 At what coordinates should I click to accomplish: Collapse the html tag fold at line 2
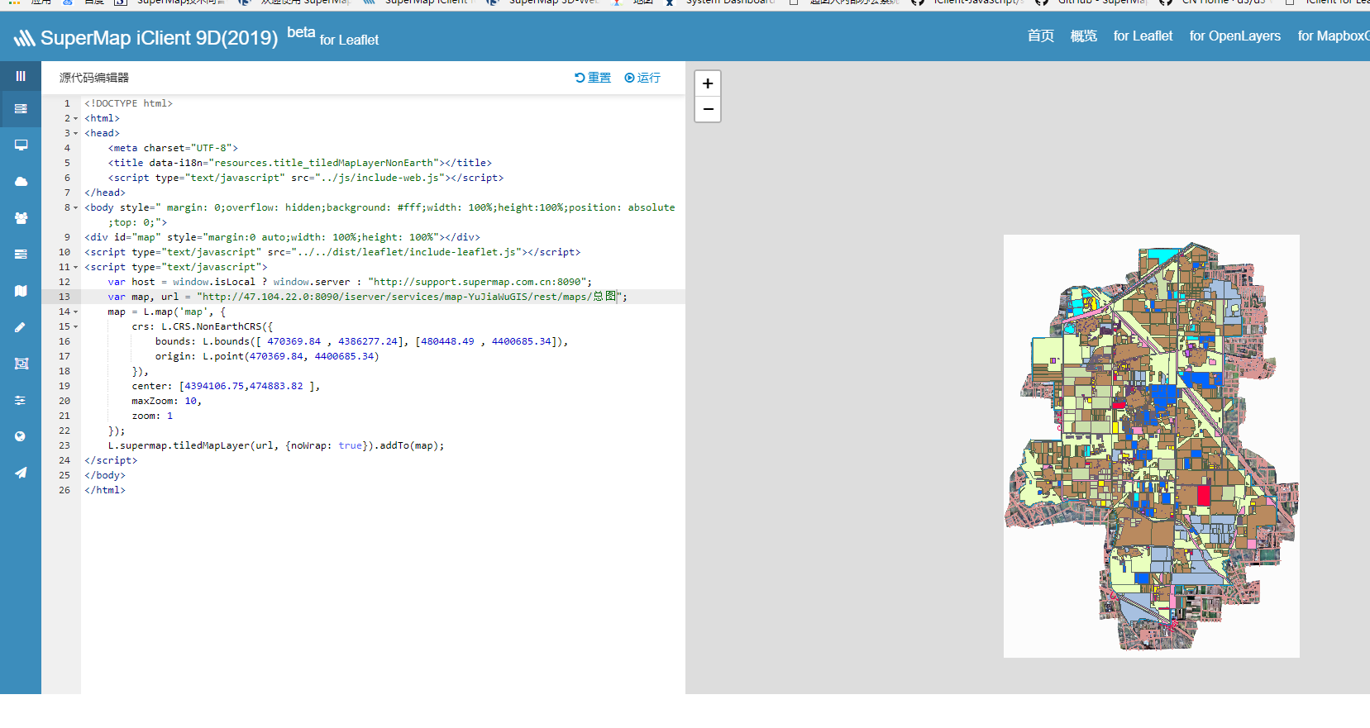[x=76, y=119]
